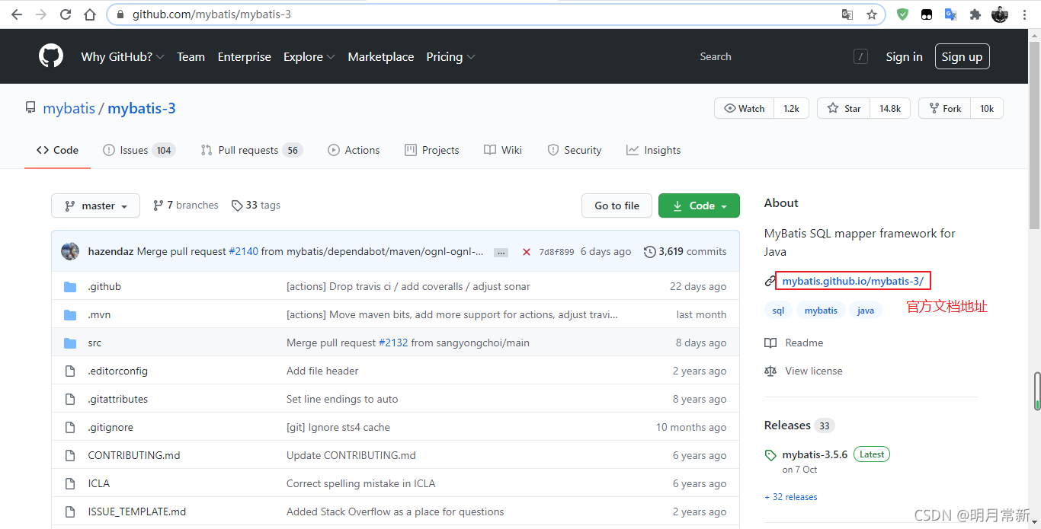This screenshot has width=1041, height=529.
Task: Open the green Code dropdown
Action: tap(699, 206)
